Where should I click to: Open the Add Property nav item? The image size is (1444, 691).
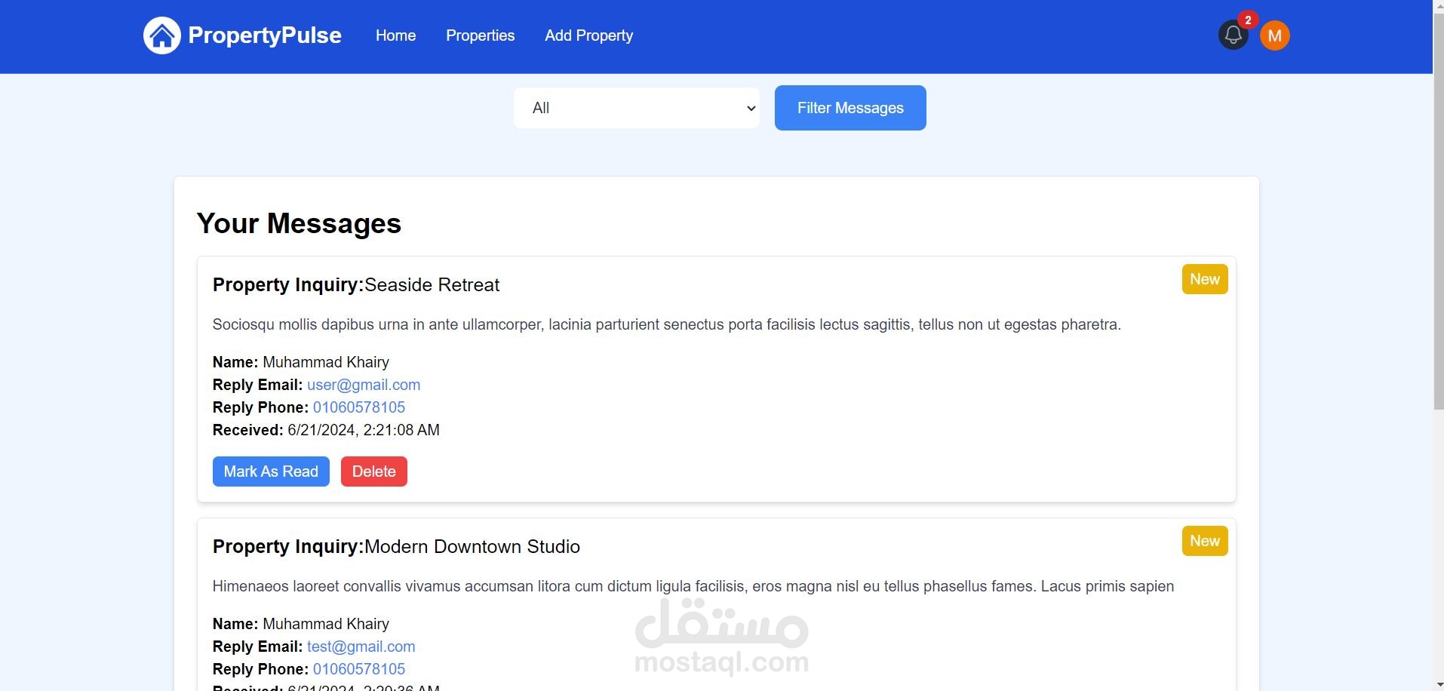tap(589, 35)
